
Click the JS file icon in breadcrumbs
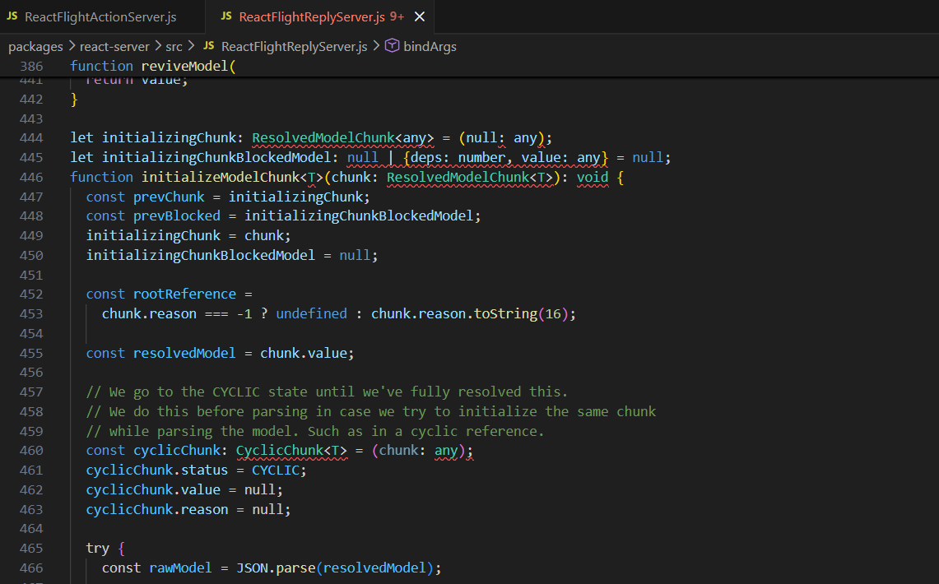click(209, 46)
